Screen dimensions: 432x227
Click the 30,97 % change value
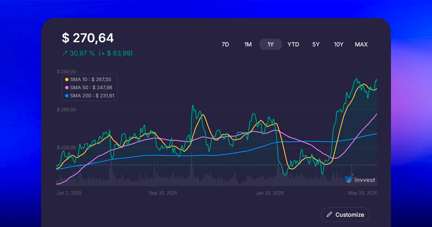[x=82, y=53]
